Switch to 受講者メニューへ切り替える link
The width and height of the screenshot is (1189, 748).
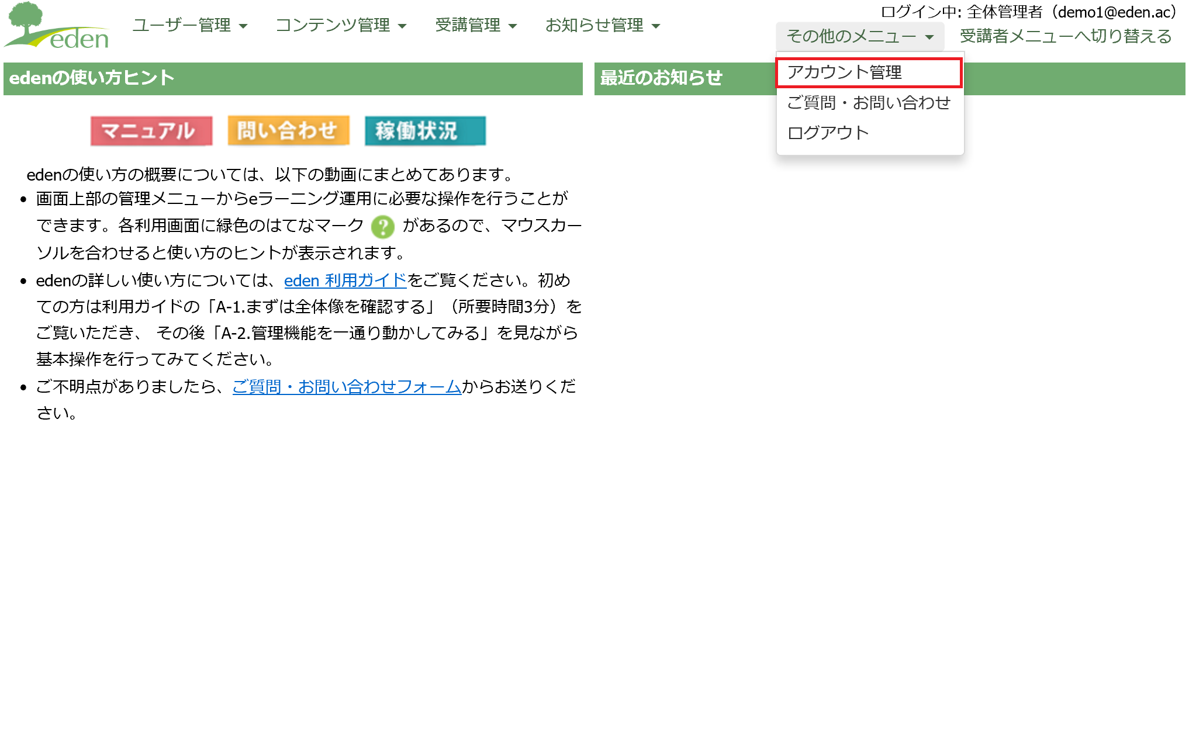pyautogui.click(x=1065, y=36)
